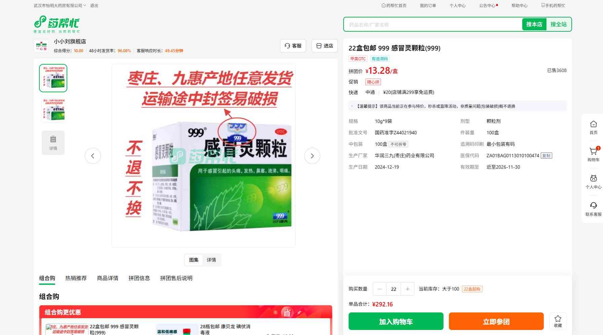603x335 pixels.
Task: Open 详情 document icon in thumbnail column
Action: click(53, 143)
